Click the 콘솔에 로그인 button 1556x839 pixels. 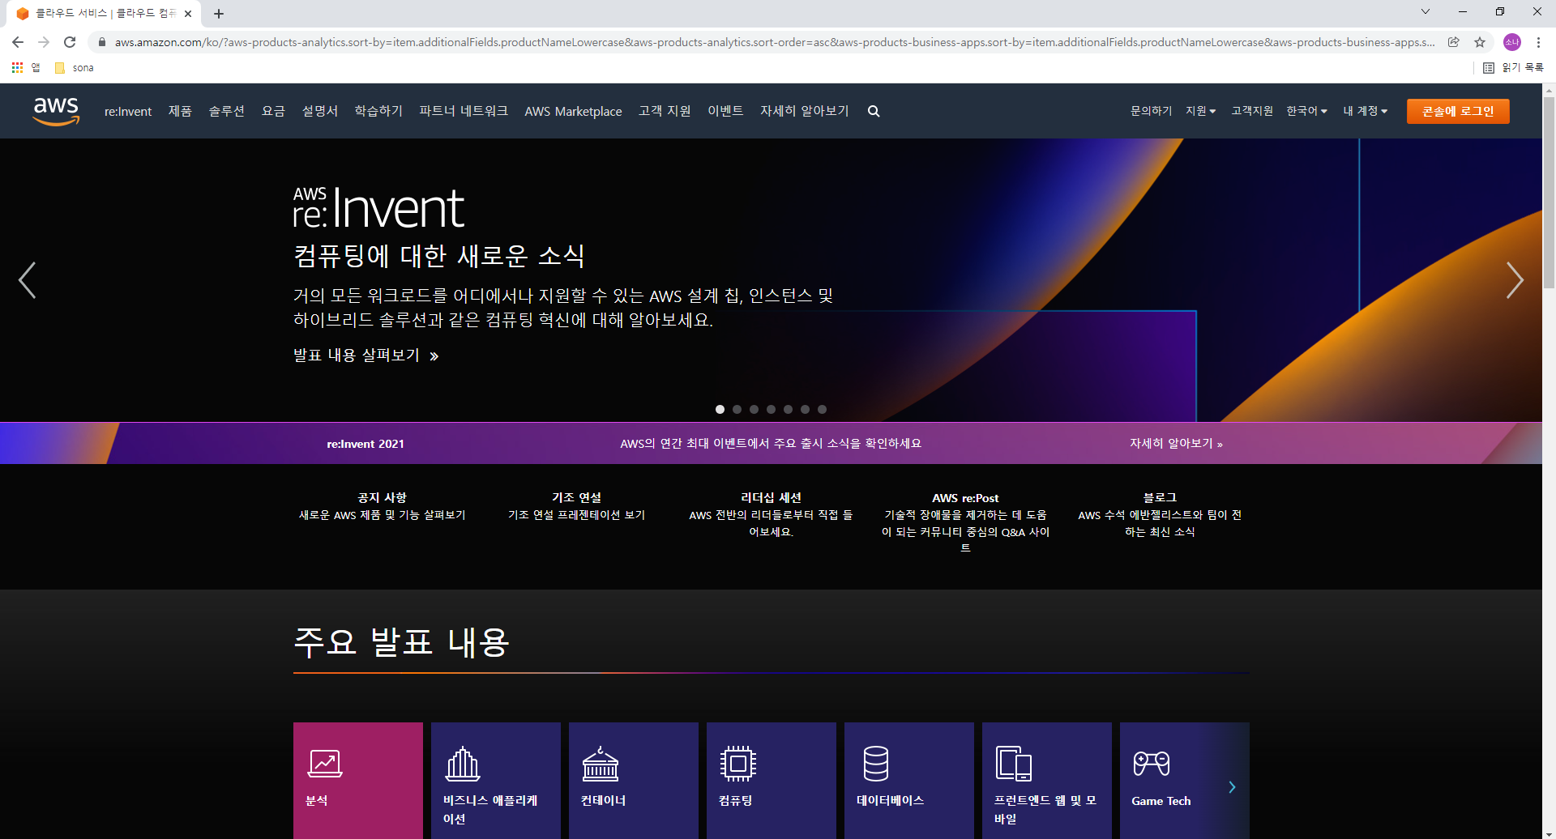pos(1458,111)
